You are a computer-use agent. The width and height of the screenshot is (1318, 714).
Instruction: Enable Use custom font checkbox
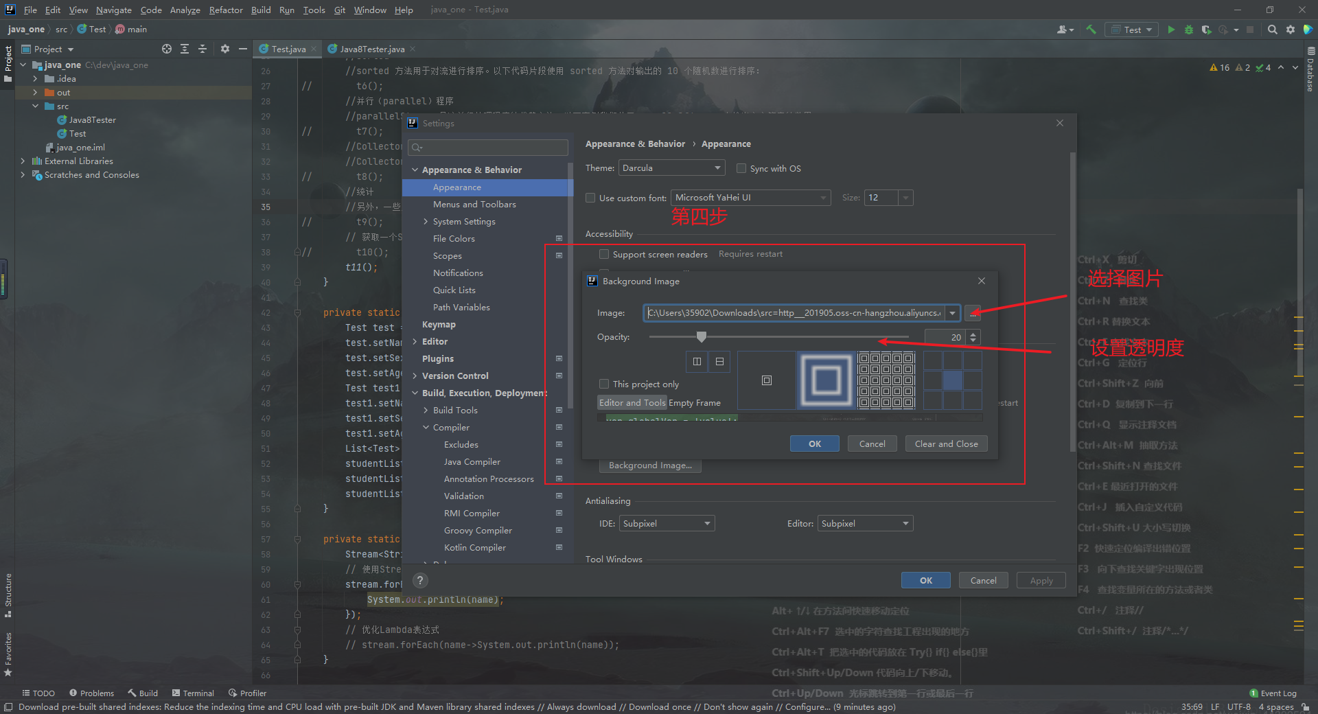[590, 198]
